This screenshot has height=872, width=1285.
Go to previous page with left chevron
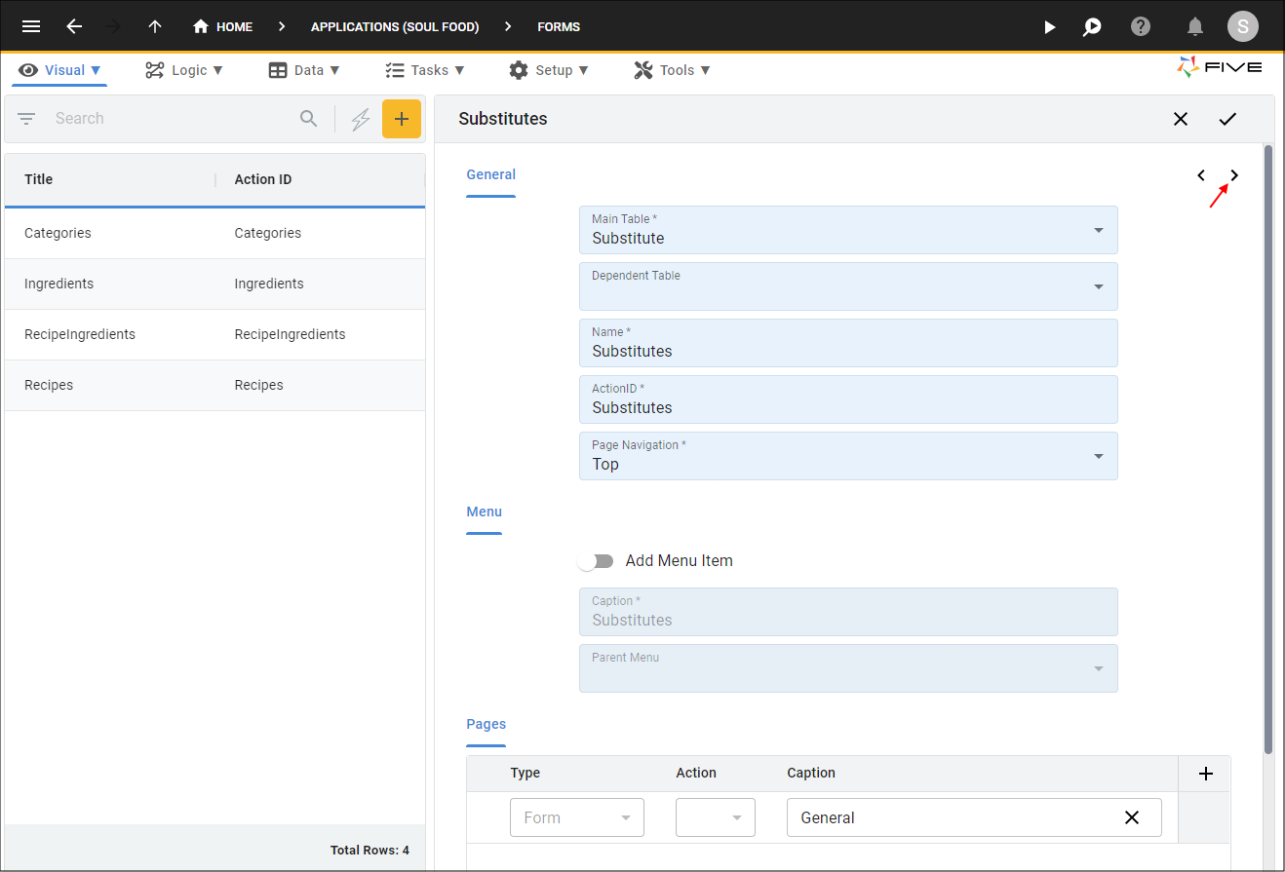click(1201, 175)
